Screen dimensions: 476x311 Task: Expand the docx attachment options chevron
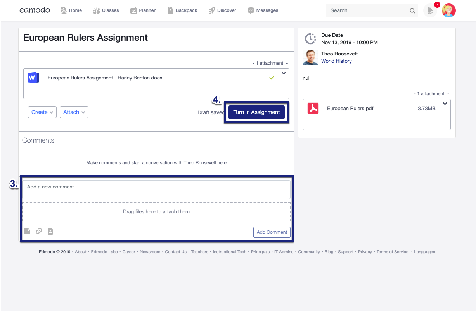[284, 73]
